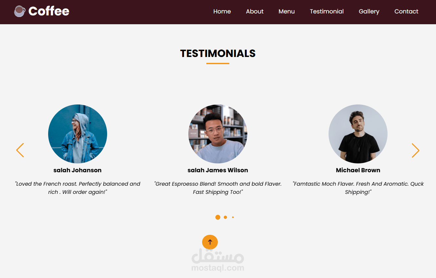
Task: Select the first large pagination dot
Action: coord(218,217)
